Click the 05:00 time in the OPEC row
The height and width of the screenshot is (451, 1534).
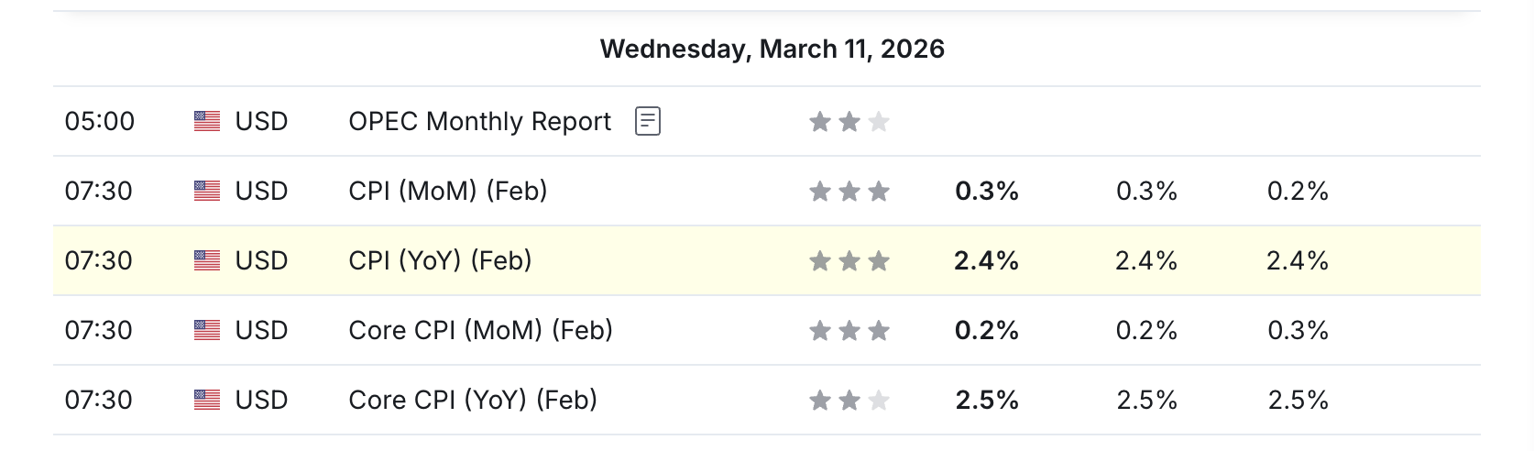tap(99, 121)
